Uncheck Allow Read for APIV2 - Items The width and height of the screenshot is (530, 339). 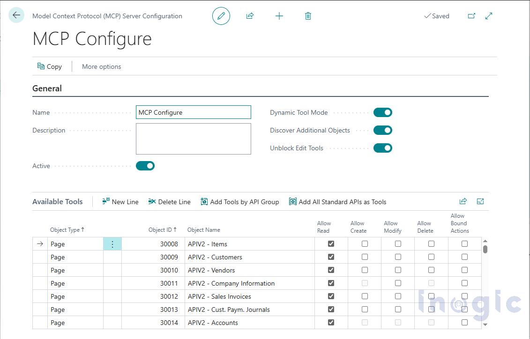click(331, 244)
